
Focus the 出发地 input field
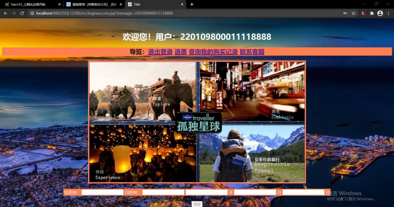pos(102,192)
